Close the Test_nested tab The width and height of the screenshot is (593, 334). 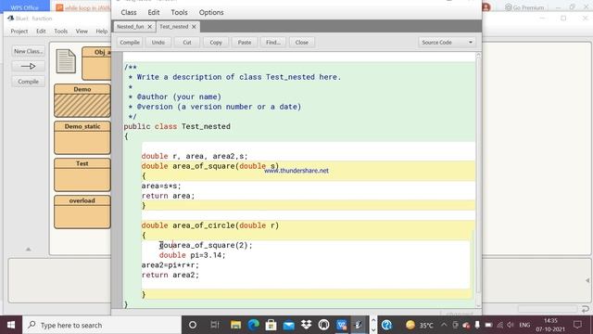click(x=194, y=27)
